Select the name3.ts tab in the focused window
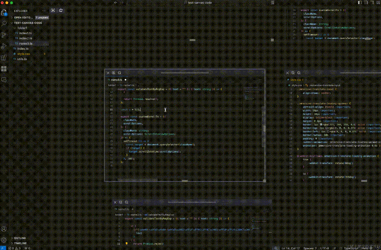This screenshot has width=381, height=250. (117, 80)
